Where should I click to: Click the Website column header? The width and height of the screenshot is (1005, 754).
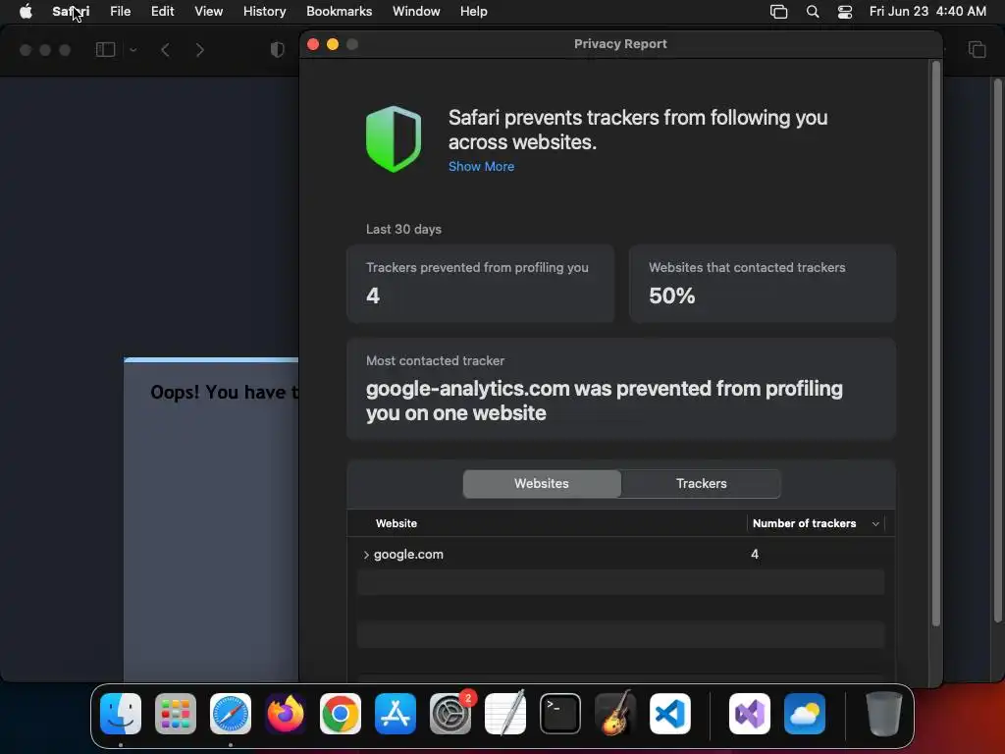click(x=397, y=523)
